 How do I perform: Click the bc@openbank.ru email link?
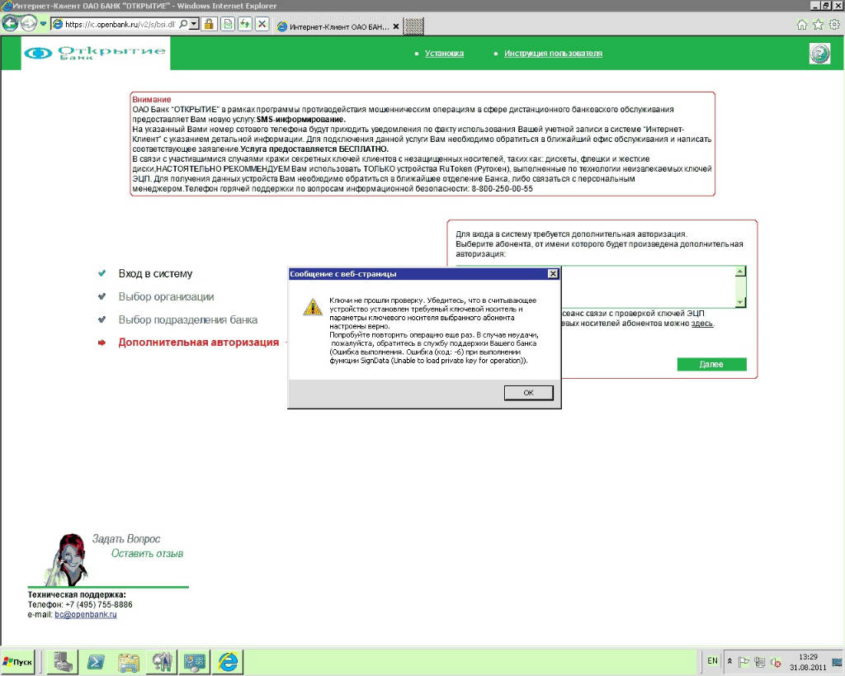[86, 615]
